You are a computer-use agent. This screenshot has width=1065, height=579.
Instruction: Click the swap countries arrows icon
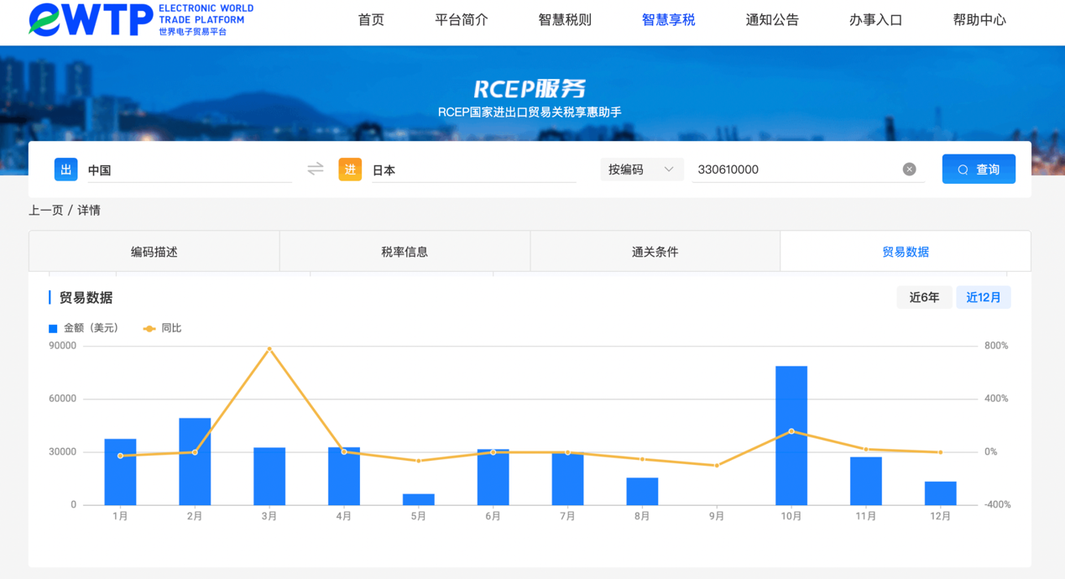(316, 170)
